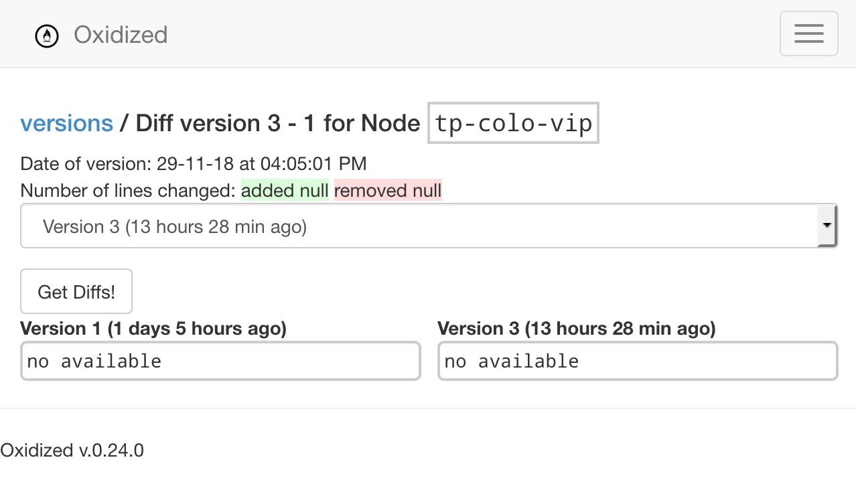Open the hamburger navigation menu
The width and height of the screenshot is (856, 478).
808,33
